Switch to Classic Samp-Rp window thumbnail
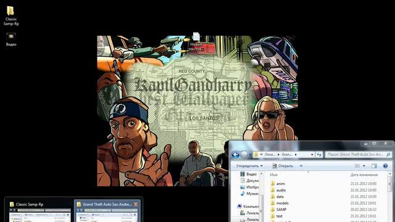Image resolution: width=395 pixels, height=222 pixels. [x=39, y=211]
